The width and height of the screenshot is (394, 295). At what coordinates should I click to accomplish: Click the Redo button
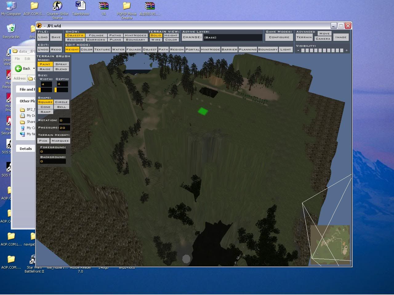point(56,49)
